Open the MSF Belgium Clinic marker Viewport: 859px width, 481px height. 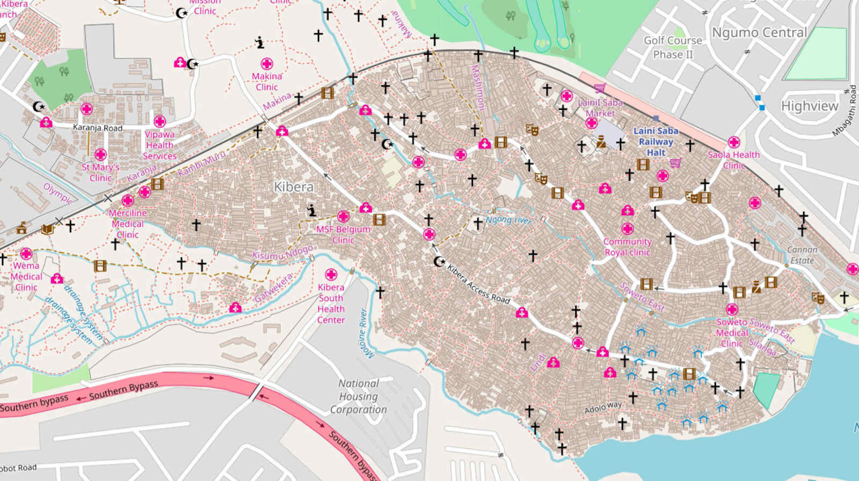343,217
